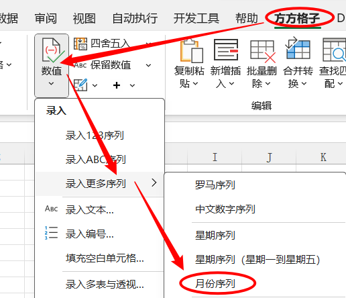
Task: Choose 填充空白单元格... option
Action: point(105,258)
